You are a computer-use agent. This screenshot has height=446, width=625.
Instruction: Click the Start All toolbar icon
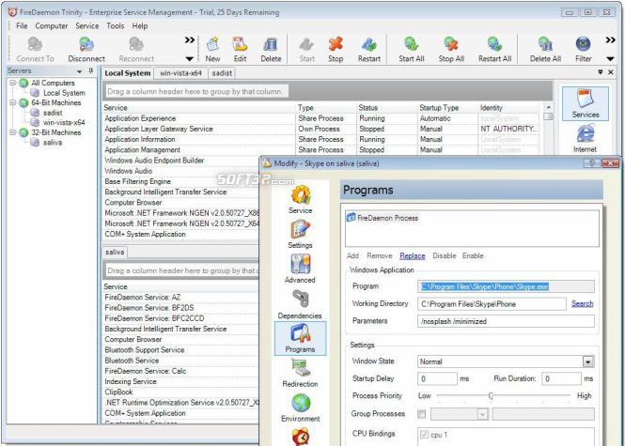412,44
